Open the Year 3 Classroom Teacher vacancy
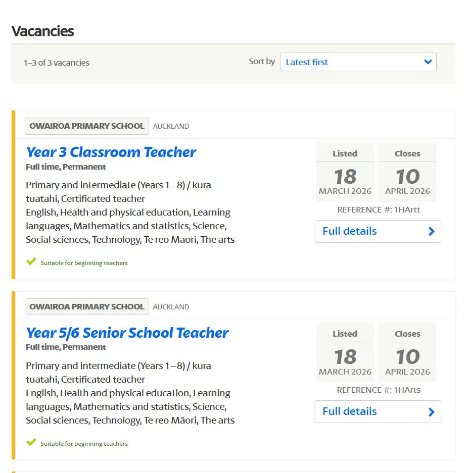This screenshot has width=465, height=473. point(111,152)
